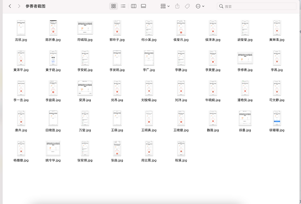Select the file 梁涛.jpg
The image size is (301, 204).
(85, 89)
